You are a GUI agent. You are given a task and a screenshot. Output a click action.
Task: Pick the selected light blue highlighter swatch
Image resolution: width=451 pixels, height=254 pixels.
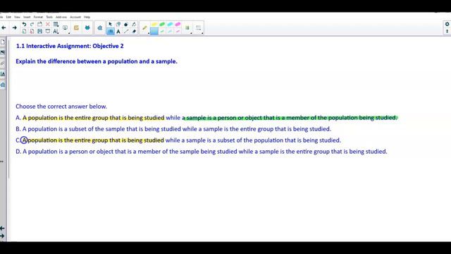[x=154, y=31]
